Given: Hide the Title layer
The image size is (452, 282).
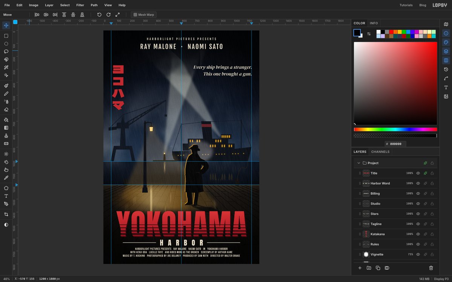Looking at the screenshot, I should [418, 173].
